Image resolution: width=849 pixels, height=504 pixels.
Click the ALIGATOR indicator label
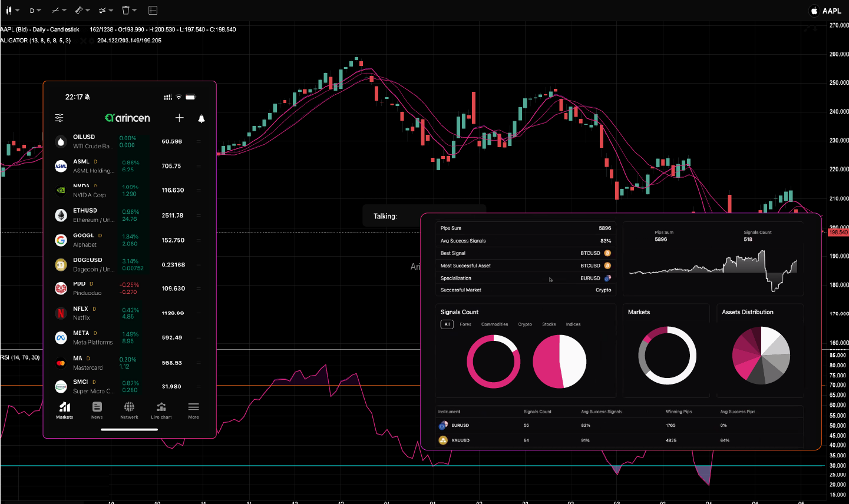[x=35, y=41]
